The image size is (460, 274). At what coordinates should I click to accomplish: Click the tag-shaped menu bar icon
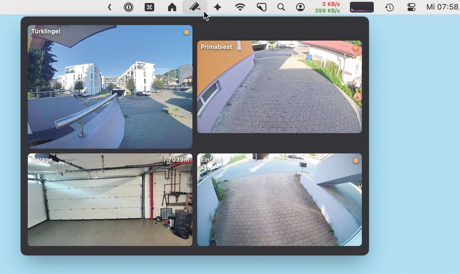click(x=262, y=7)
